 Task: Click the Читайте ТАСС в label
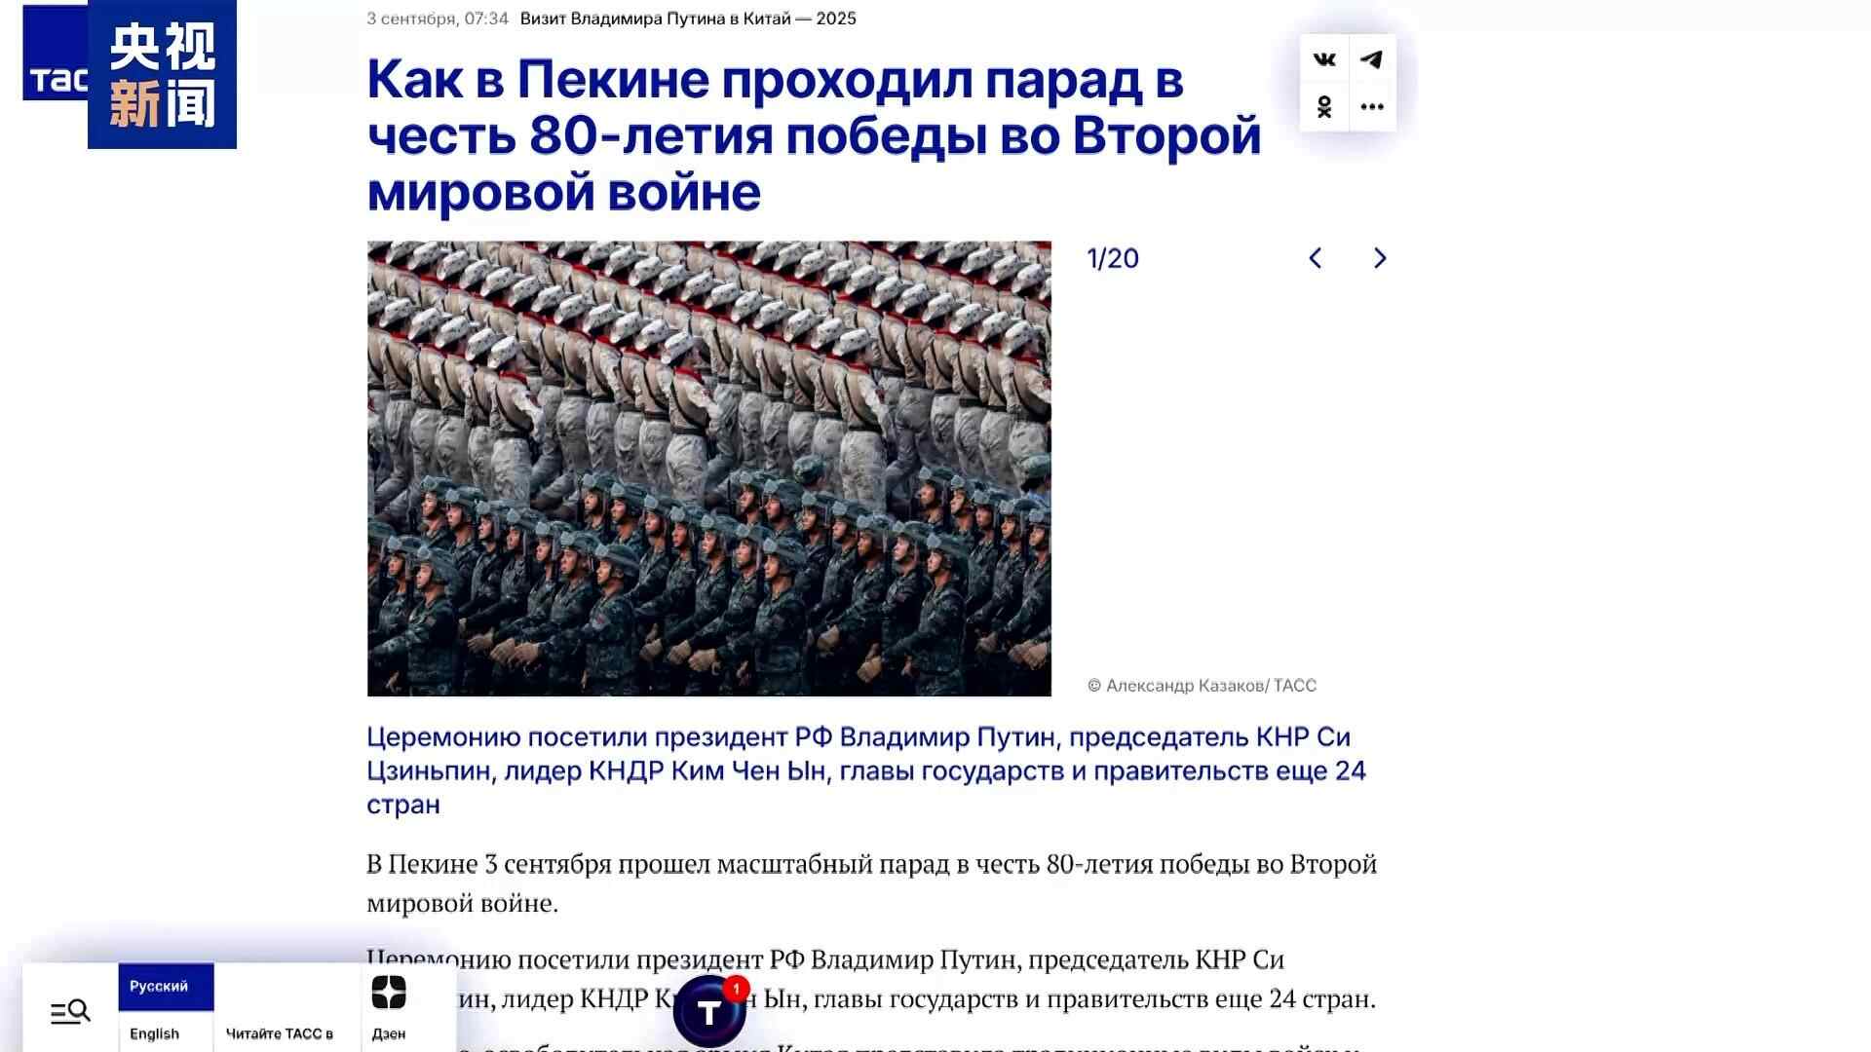coord(280,1033)
